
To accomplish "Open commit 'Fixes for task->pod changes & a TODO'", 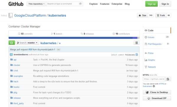I will tap(52, 93).
